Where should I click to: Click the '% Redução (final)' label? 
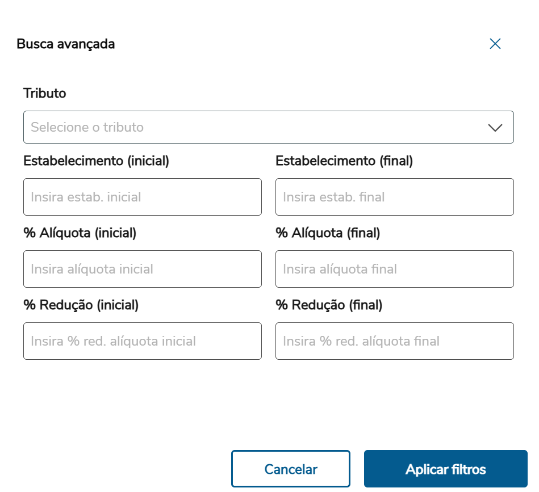[x=329, y=305]
